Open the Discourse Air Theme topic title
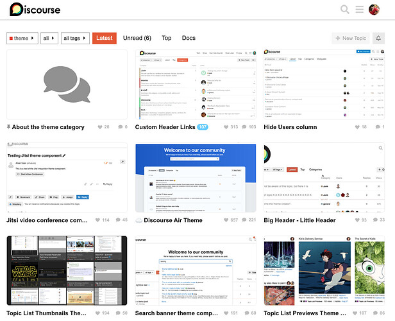The image size is (395, 321). (173, 220)
